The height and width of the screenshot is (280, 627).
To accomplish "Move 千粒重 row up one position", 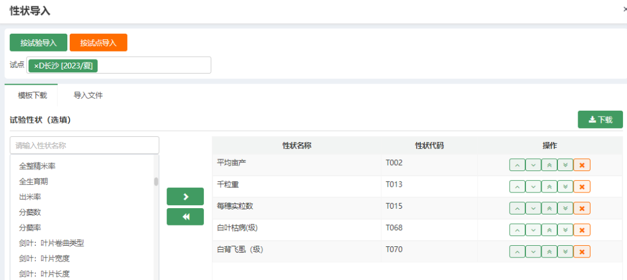I will click(517, 187).
